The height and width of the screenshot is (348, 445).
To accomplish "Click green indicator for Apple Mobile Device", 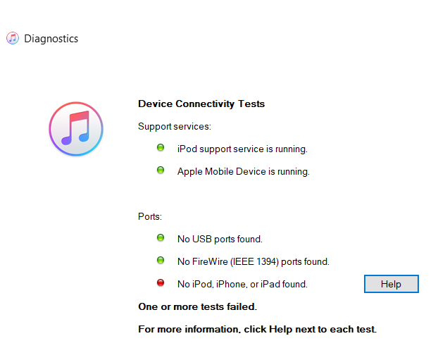I will [x=161, y=170].
